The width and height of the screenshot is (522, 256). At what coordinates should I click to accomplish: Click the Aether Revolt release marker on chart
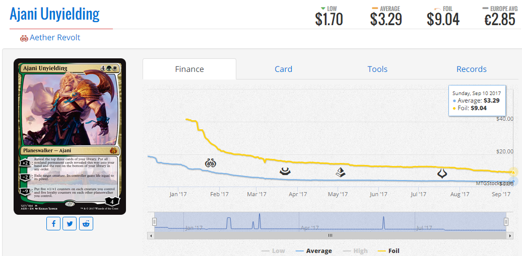point(211,163)
